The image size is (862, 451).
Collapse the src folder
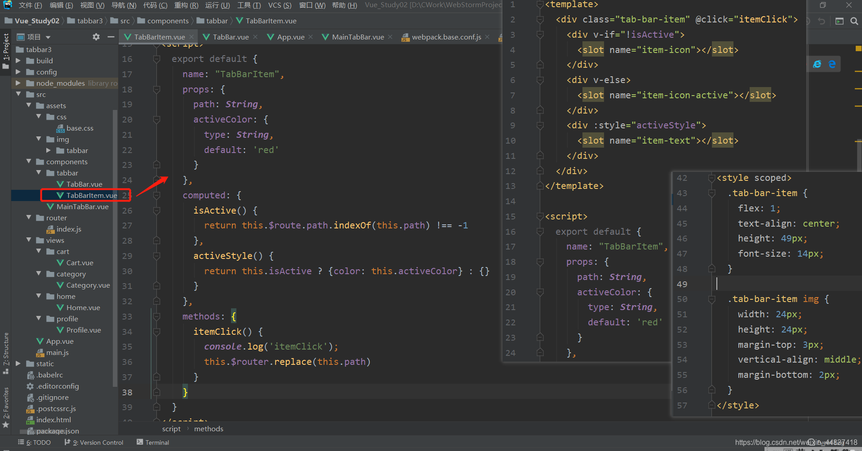pyautogui.click(x=18, y=94)
